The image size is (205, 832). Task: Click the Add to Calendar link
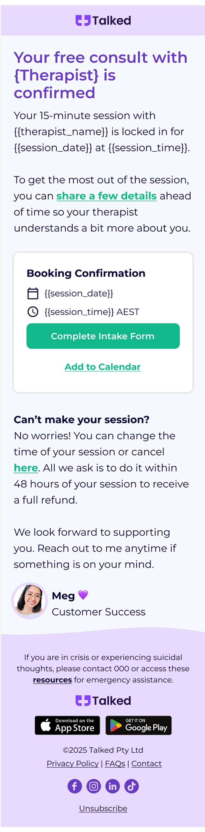[x=103, y=367]
